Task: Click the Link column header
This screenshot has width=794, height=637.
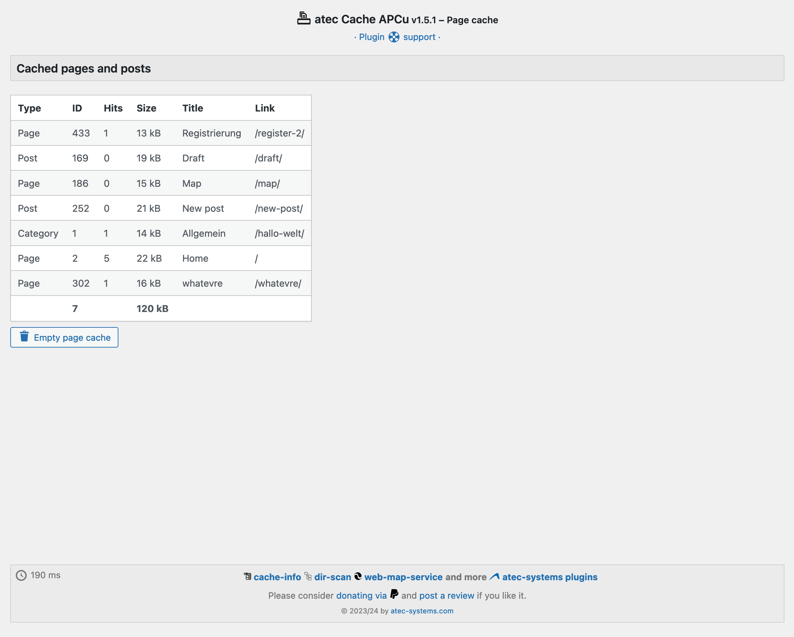Action: tap(265, 108)
